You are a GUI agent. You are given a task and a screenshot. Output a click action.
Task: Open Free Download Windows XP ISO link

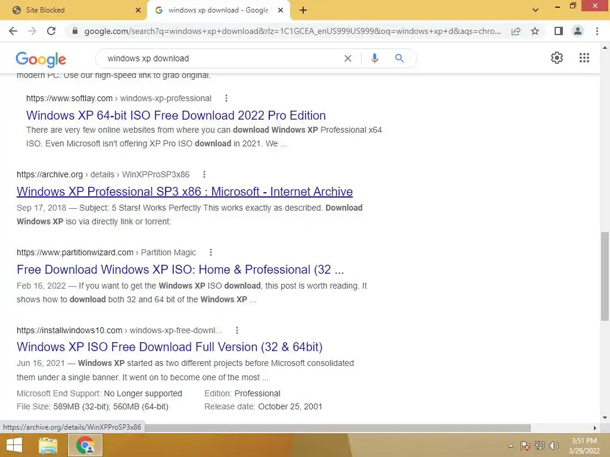click(180, 270)
